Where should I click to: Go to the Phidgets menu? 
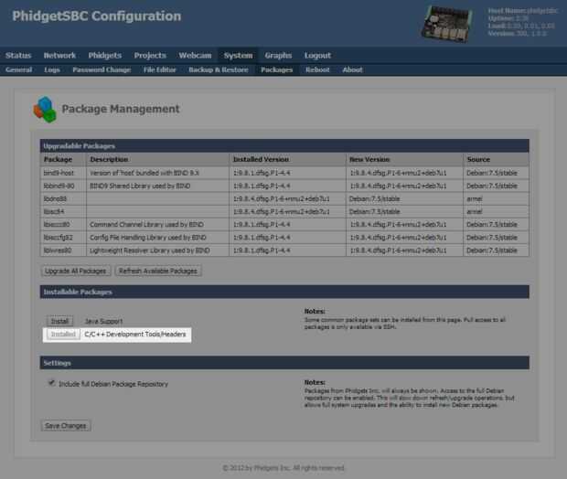pos(105,56)
